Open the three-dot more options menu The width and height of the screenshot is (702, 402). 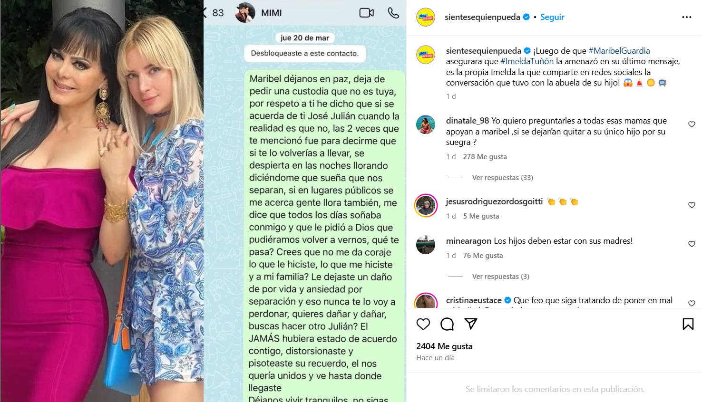click(x=687, y=17)
